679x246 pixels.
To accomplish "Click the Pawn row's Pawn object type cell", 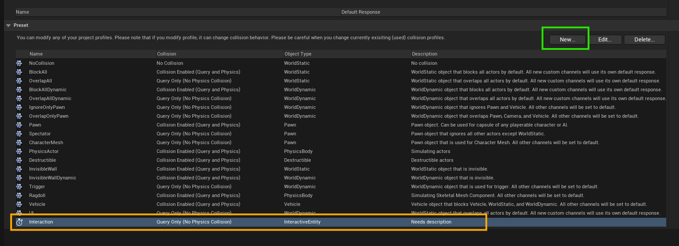I will 290,125.
